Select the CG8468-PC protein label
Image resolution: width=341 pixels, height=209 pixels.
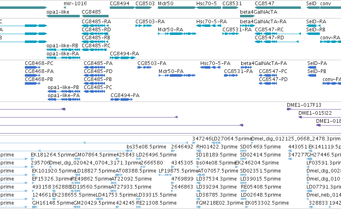[x=39, y=63]
